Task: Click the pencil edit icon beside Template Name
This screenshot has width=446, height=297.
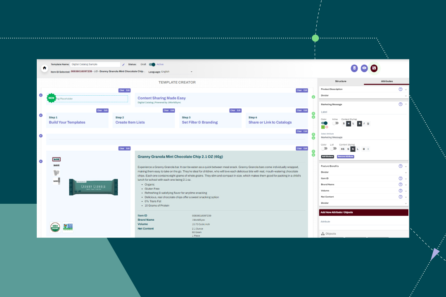Action: coord(123,64)
